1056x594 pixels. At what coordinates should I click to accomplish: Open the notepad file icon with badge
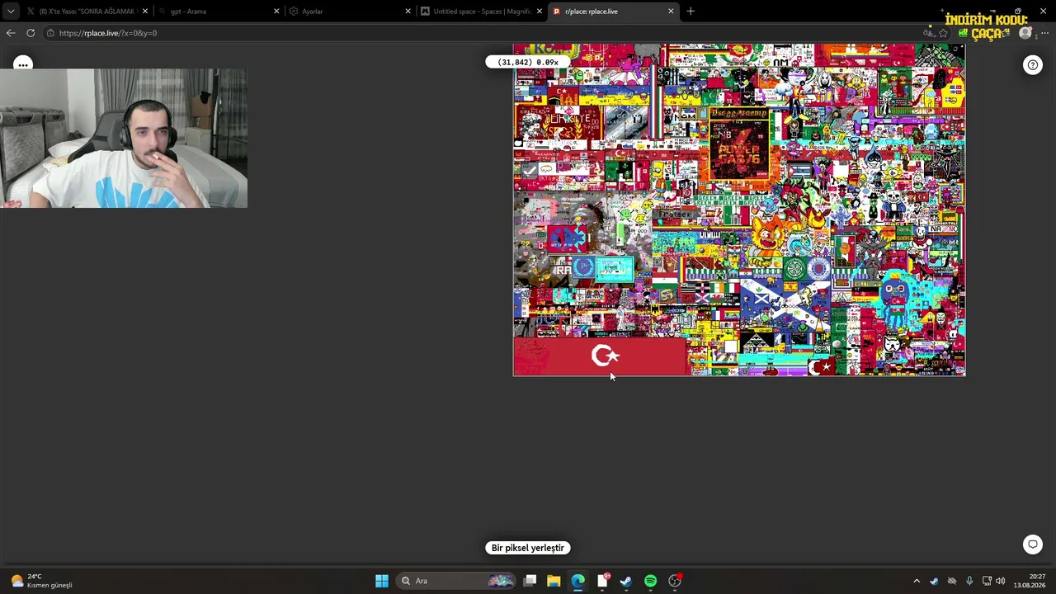click(x=602, y=581)
